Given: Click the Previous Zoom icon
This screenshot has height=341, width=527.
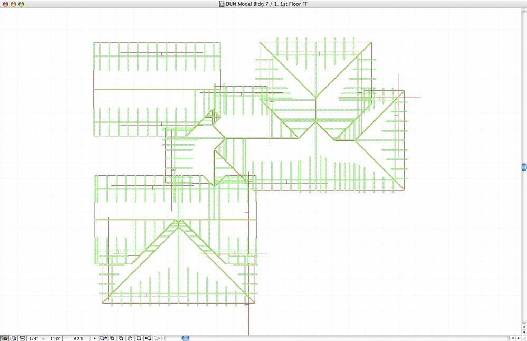Looking at the screenshot, I should pyautogui.click(x=148, y=338).
